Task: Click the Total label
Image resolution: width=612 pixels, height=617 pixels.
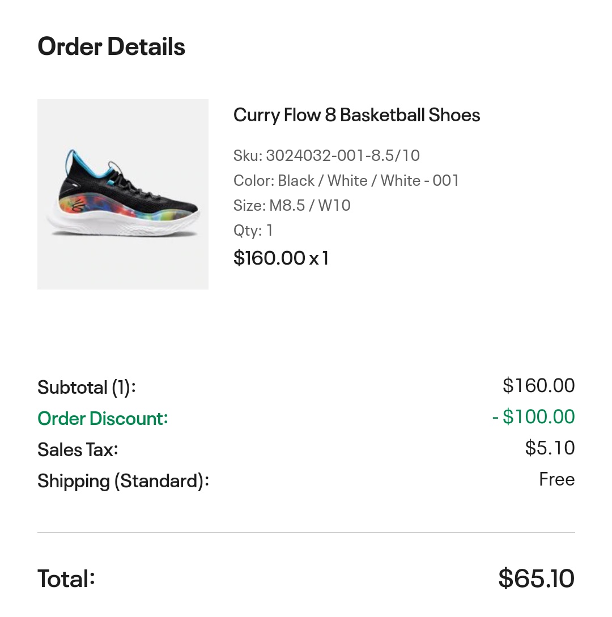Action: point(66,579)
